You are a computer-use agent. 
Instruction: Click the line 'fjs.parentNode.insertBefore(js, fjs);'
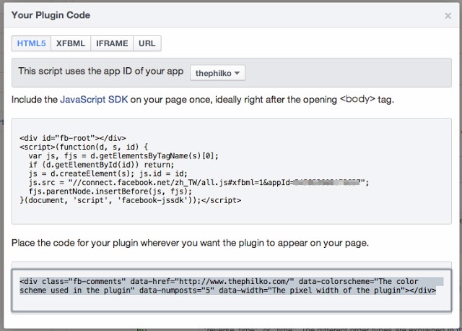pos(110,192)
